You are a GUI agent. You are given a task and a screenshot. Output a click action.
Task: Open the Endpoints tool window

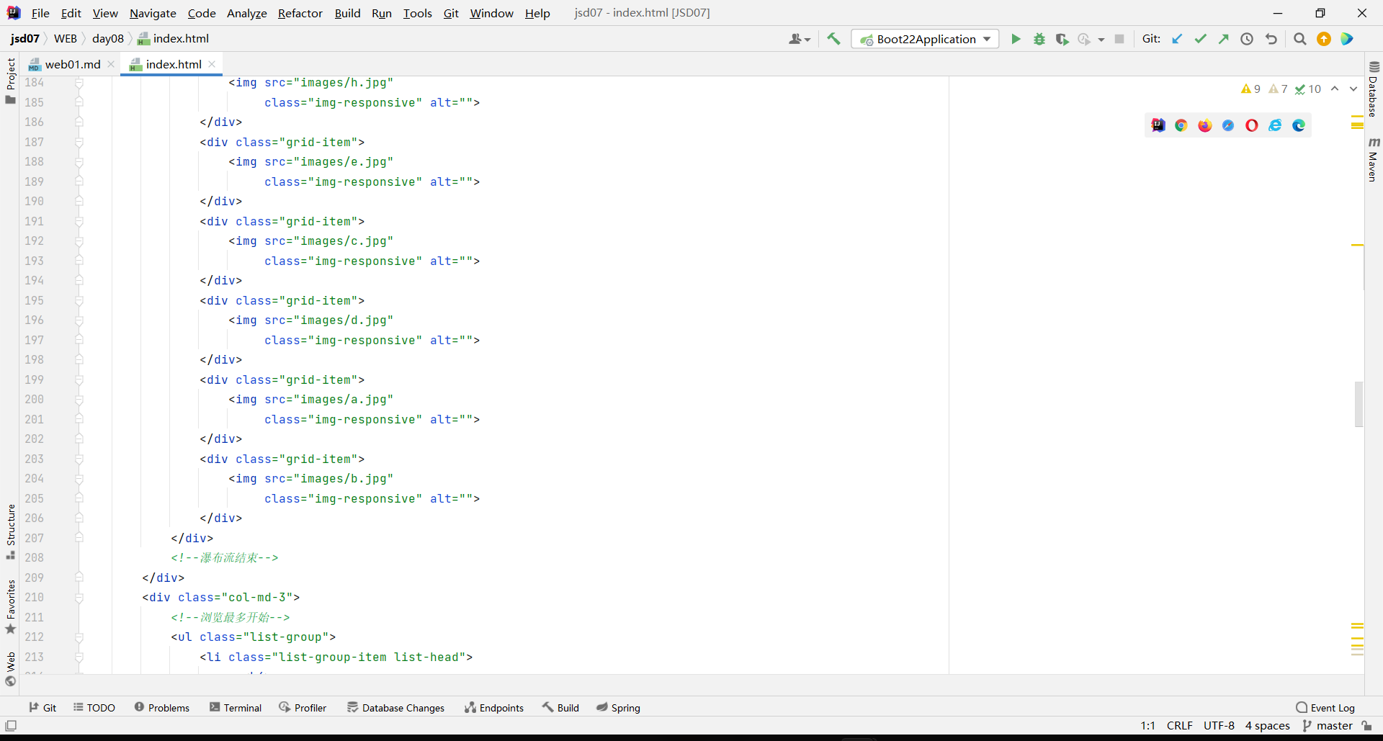click(494, 708)
